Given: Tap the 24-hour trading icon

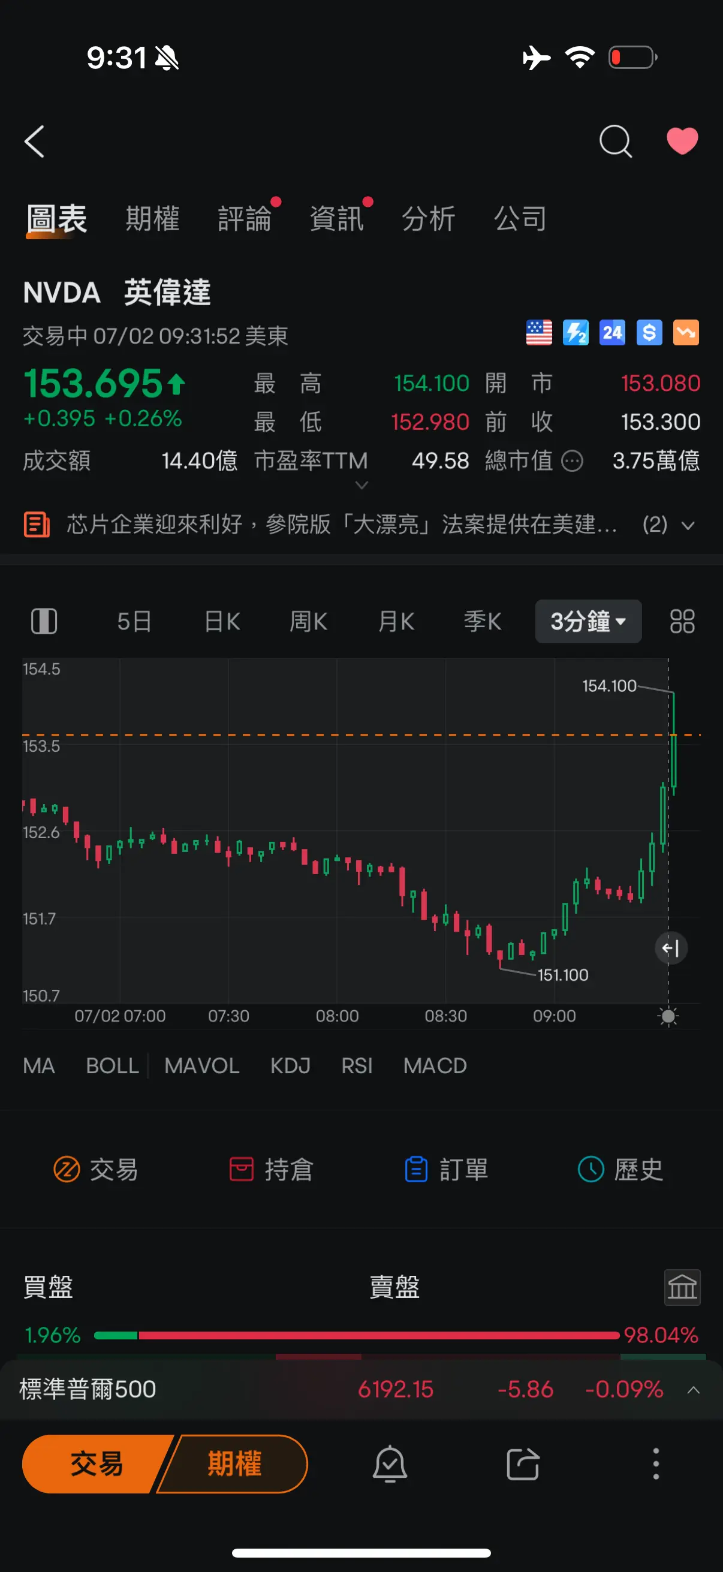Looking at the screenshot, I should [612, 333].
